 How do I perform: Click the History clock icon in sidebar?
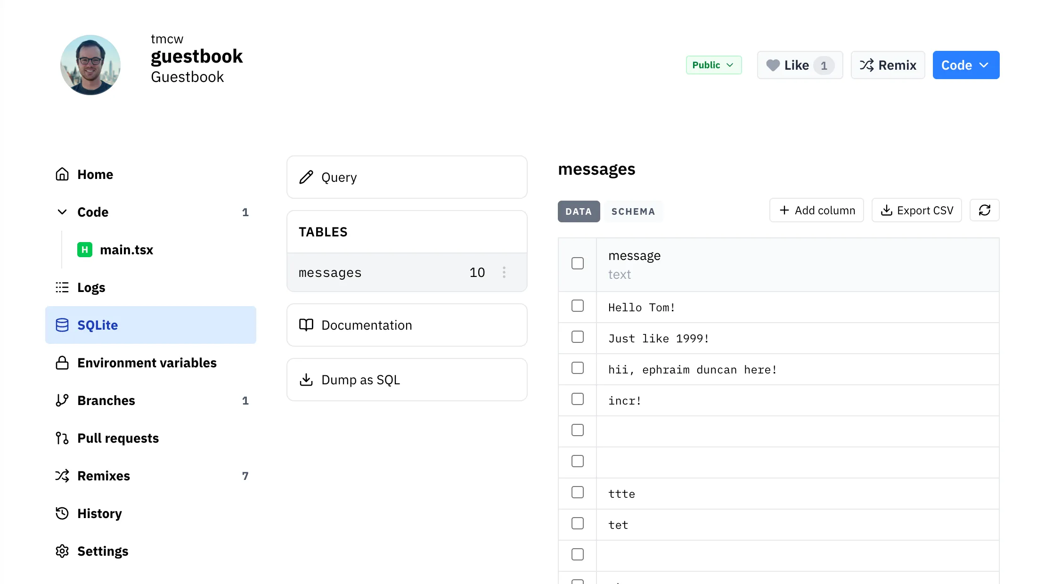(62, 513)
